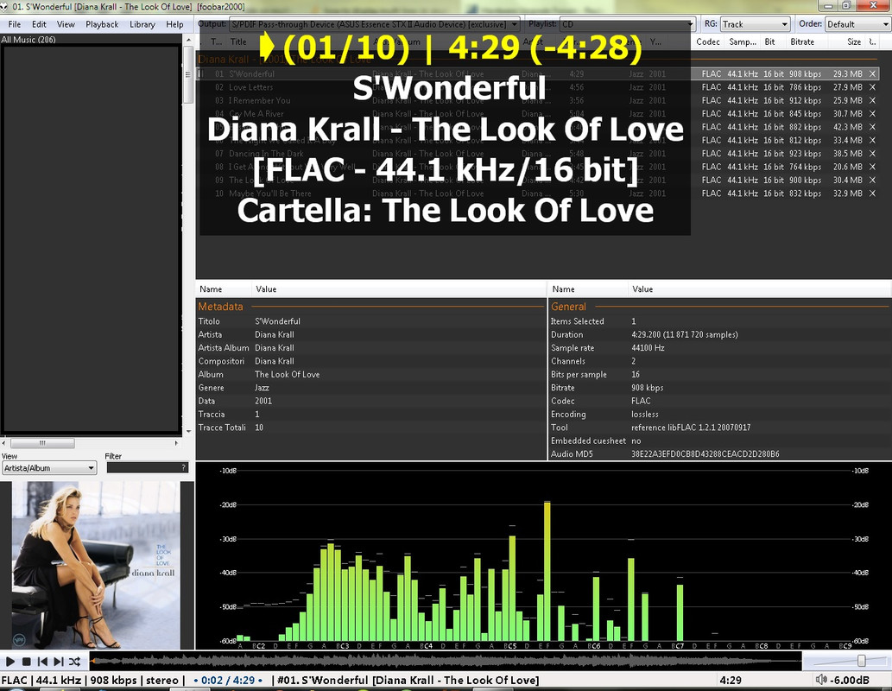The image size is (892, 691).
Task: Skip to the previous track
Action: tap(42, 662)
